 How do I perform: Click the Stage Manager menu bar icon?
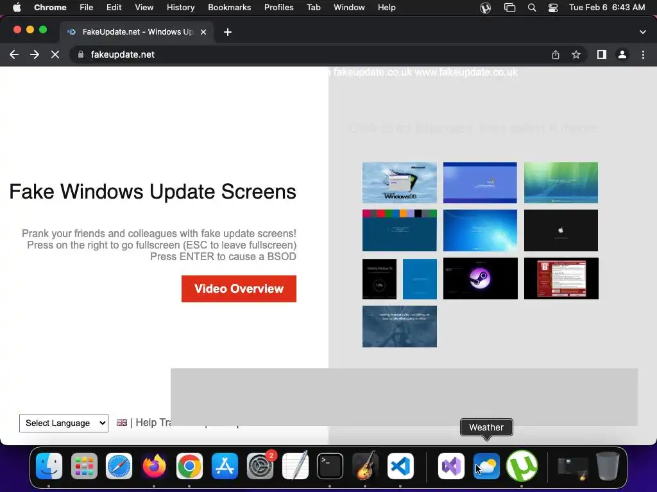(509, 8)
